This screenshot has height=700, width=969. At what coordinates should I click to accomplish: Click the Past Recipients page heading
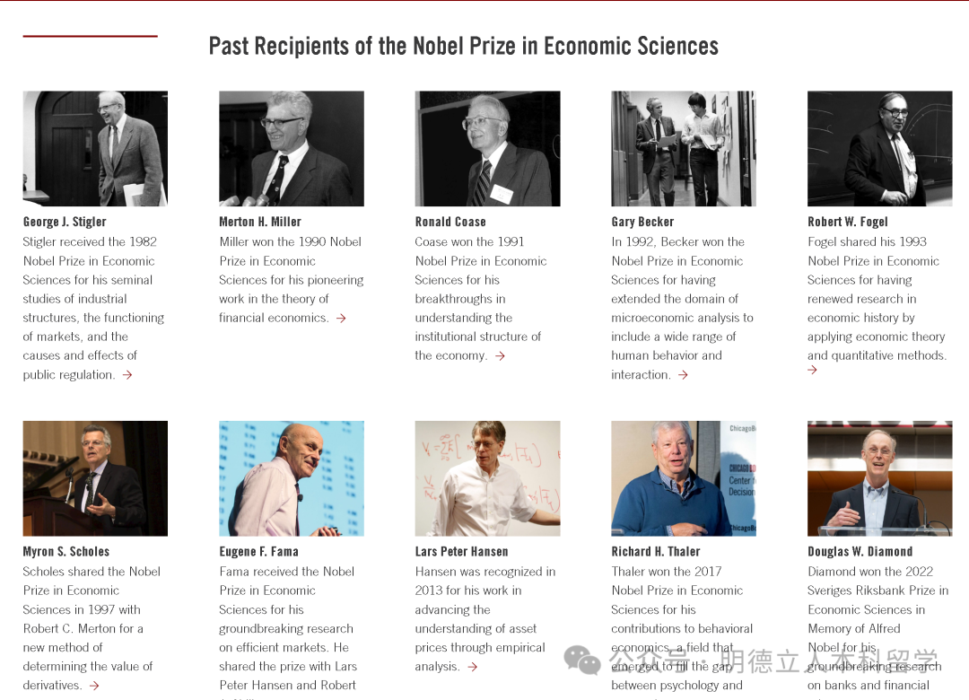point(463,47)
